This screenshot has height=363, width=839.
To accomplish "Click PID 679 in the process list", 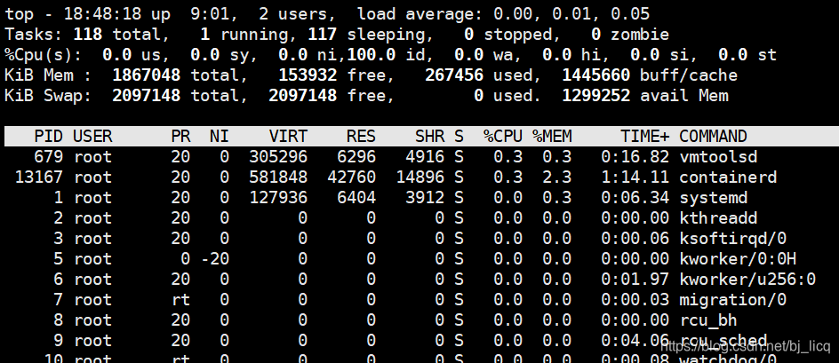I will tap(49, 156).
